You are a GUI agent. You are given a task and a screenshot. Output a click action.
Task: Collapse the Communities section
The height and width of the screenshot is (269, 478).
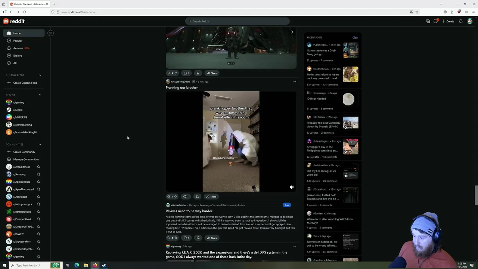(40, 144)
